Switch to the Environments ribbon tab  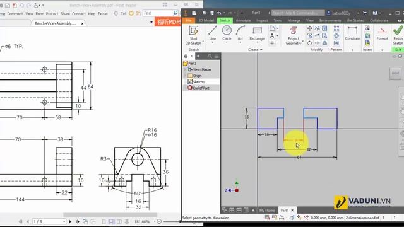pos(330,20)
